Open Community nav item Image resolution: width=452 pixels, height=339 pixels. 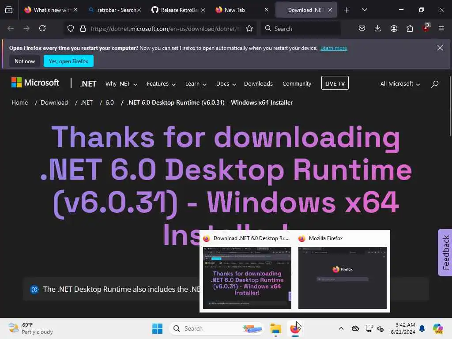(297, 84)
